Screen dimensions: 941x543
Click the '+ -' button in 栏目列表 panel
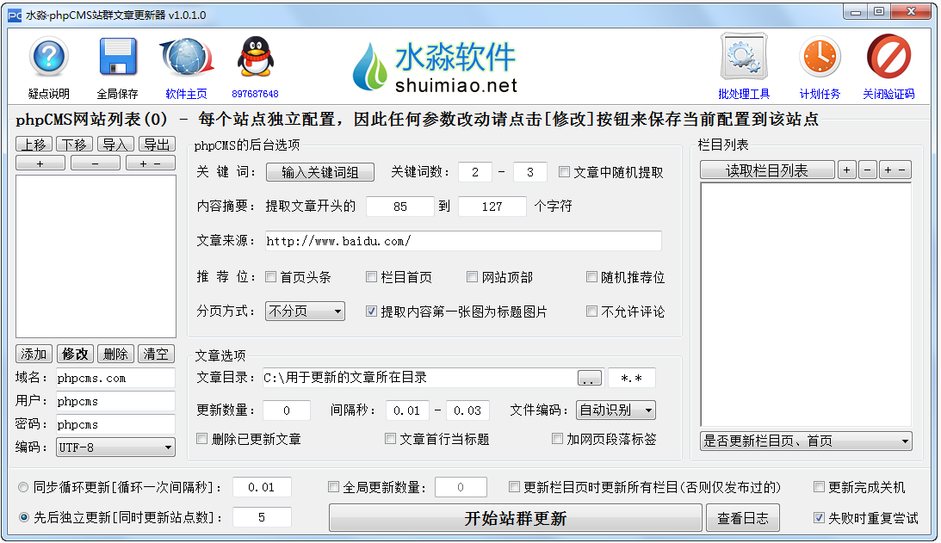click(895, 170)
